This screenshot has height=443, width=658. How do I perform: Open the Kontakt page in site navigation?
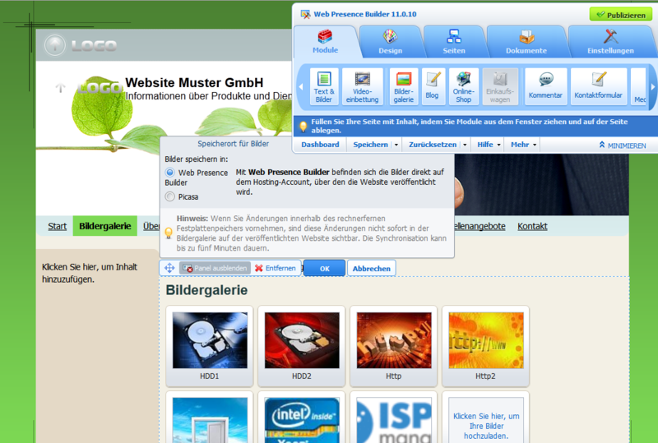point(532,226)
